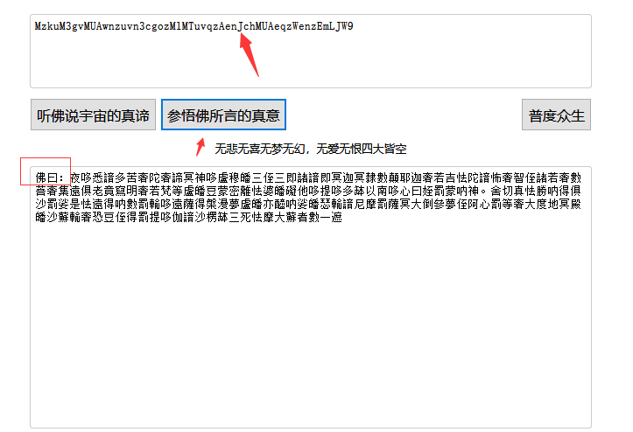The height and width of the screenshot is (432, 633).
Task: Click the small red arrow below 参悟佛所言的真意
Action: click(200, 147)
